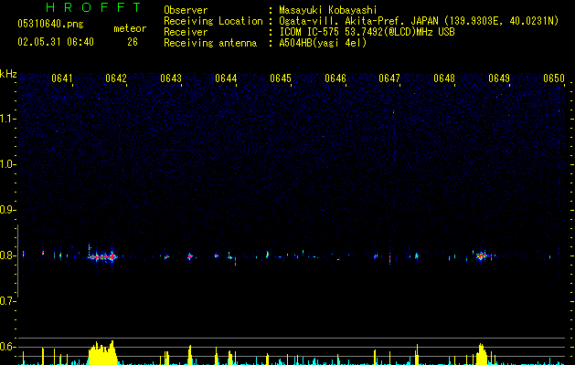Click the Receiving antenna label
This screenshot has width=575, height=365.
210,43
